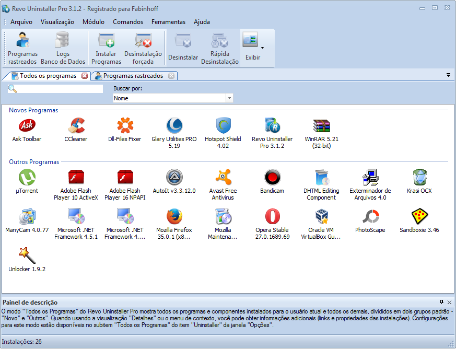This screenshot has width=456, height=349.
Task: Expand the Exibir dropdown arrow
Action: tap(263, 48)
